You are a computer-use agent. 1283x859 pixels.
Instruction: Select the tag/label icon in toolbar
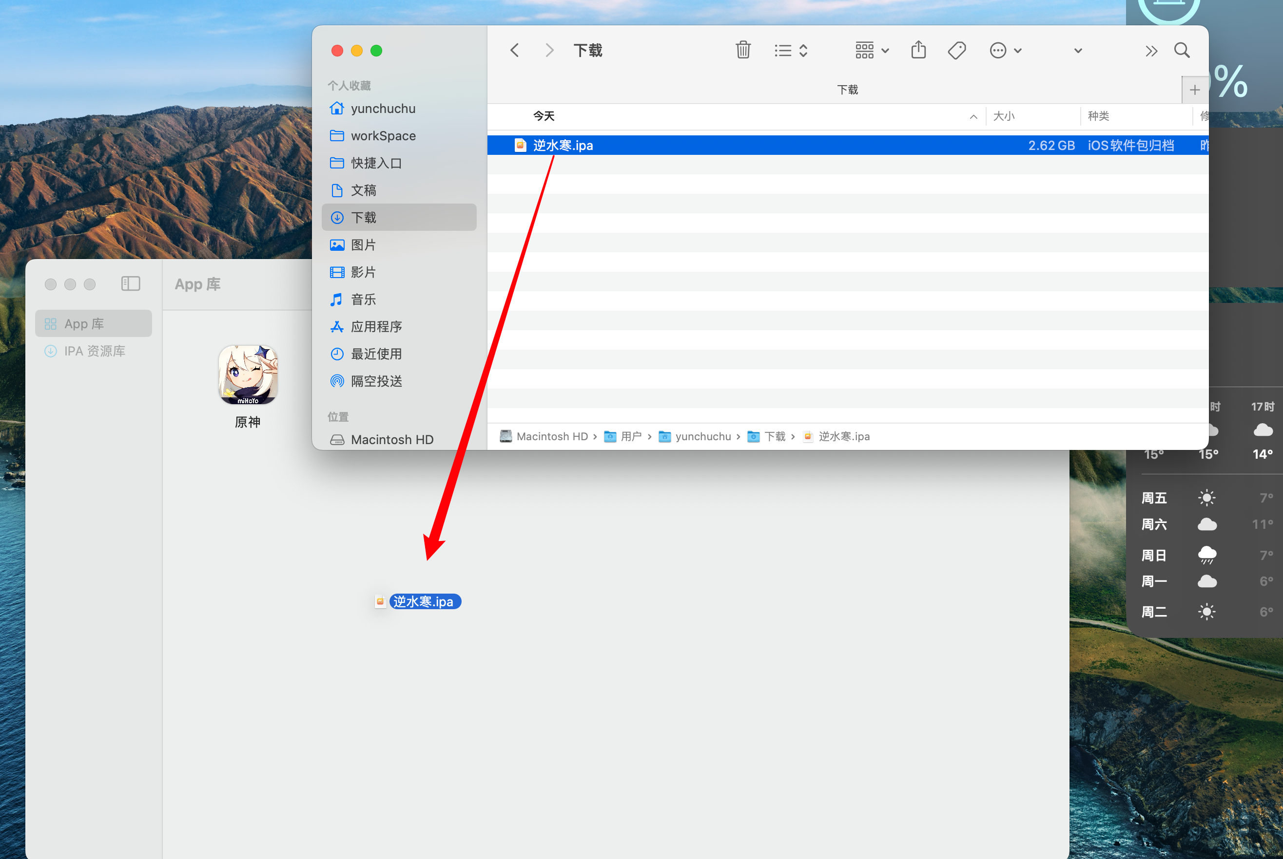coord(958,50)
